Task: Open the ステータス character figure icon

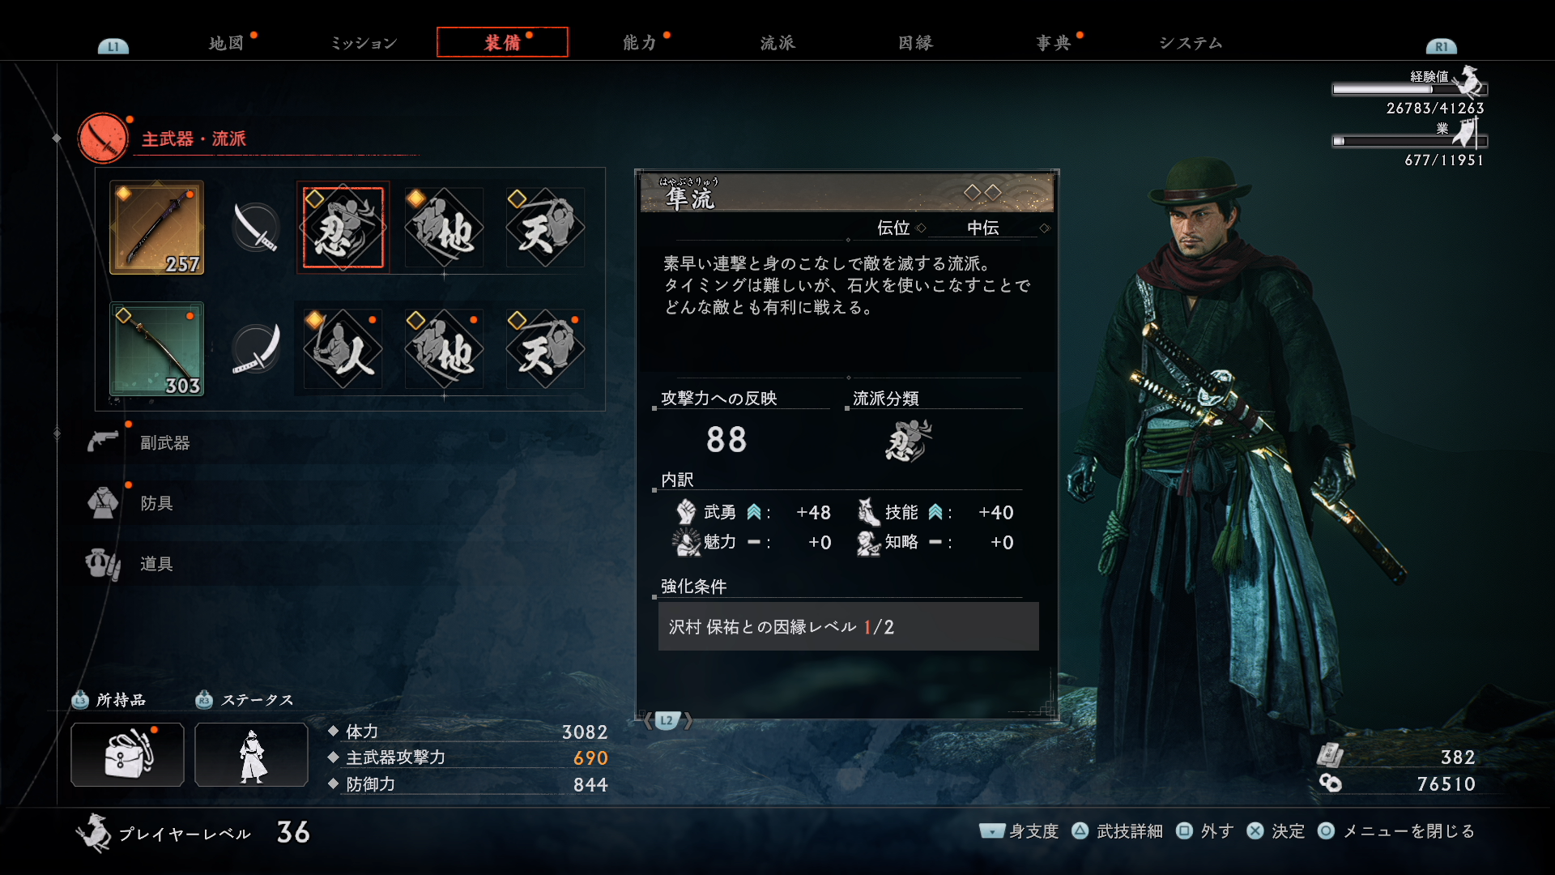Action: pyautogui.click(x=251, y=754)
